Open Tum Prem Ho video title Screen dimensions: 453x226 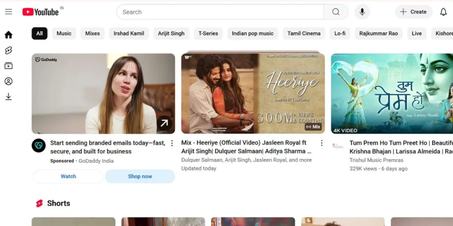point(401,147)
